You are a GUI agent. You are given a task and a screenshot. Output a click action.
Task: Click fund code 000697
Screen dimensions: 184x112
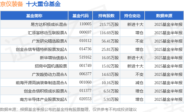point(85,32)
